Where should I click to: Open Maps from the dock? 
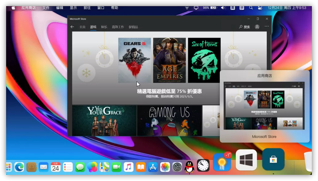pyautogui.click(x=104, y=167)
